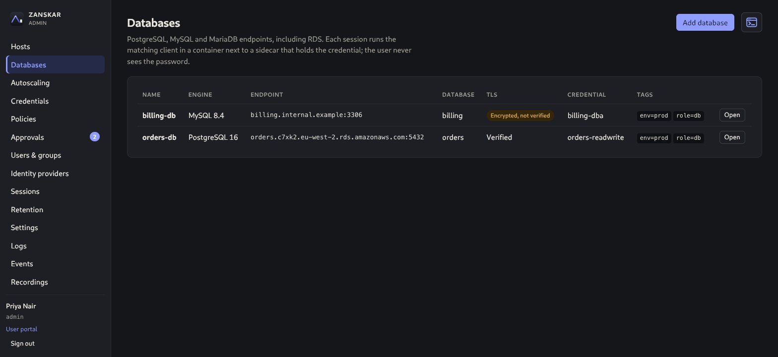
Task: Click Sign out
Action: [23, 343]
